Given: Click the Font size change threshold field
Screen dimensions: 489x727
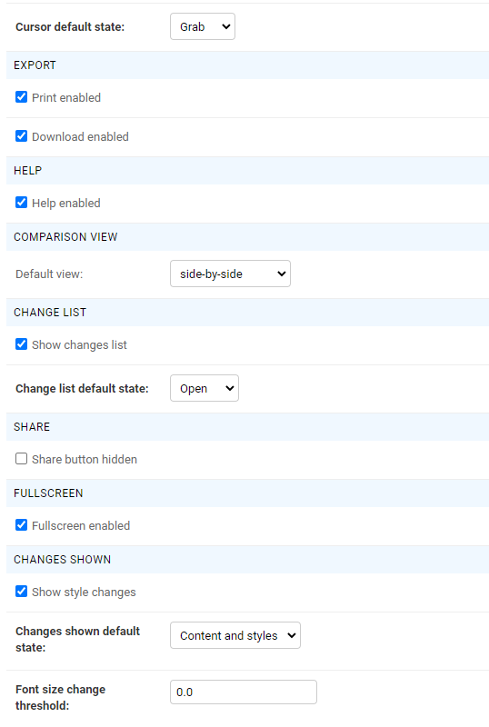Looking at the screenshot, I should pyautogui.click(x=244, y=692).
